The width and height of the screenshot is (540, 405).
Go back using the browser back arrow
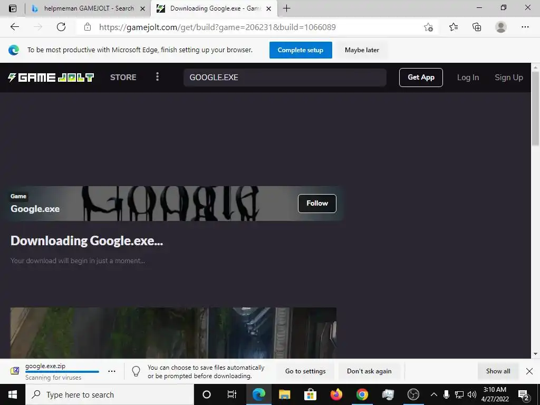14,27
